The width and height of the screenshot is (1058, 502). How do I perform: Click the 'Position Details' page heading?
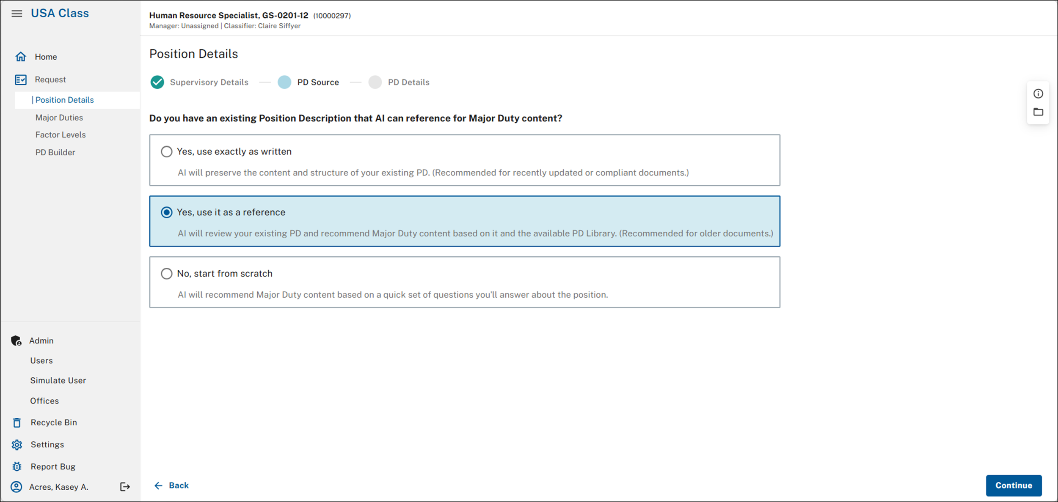pos(193,54)
